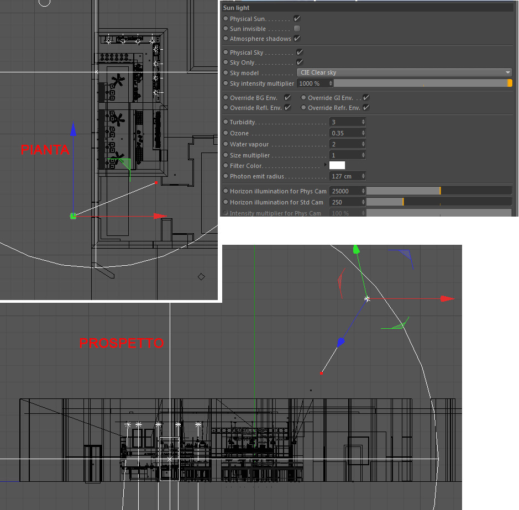Image resolution: width=519 pixels, height=510 pixels.
Task: Uncheck Override Refl. Env. checkbox
Action: click(287, 108)
